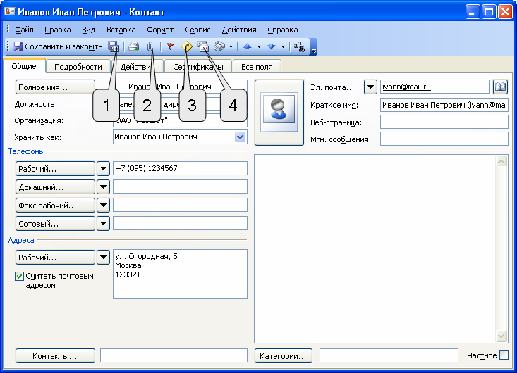Click the field next to Категории button
The height and width of the screenshot is (373, 517).
pyautogui.click(x=389, y=355)
